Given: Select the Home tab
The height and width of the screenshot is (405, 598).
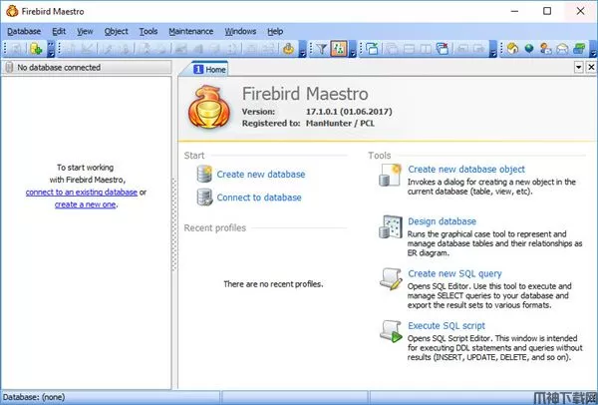Looking at the screenshot, I should (x=209, y=69).
